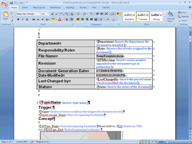Clear formatting from the selection

click(61, 14)
